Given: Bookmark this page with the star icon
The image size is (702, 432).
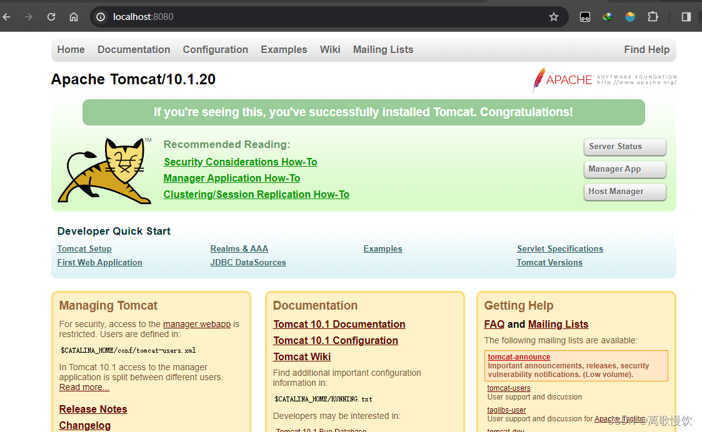Looking at the screenshot, I should pos(554,17).
